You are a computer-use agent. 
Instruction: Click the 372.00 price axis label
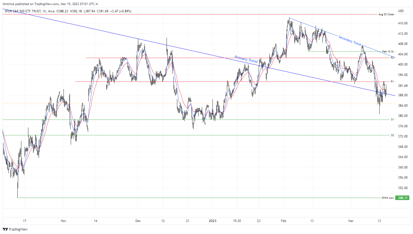coord(403,136)
